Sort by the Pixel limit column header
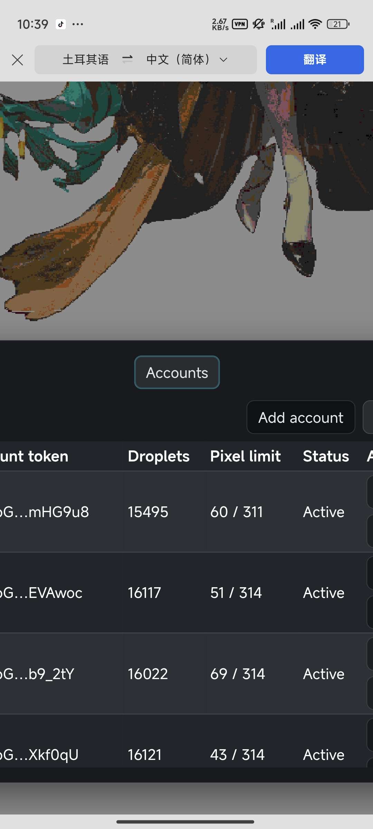Image resolution: width=373 pixels, height=829 pixels. pyautogui.click(x=246, y=456)
